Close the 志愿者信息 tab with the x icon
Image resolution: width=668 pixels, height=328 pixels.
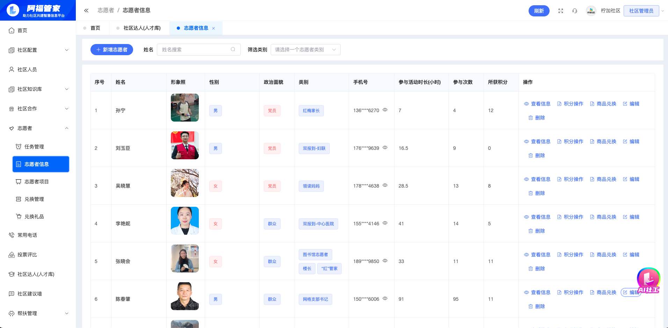click(213, 28)
